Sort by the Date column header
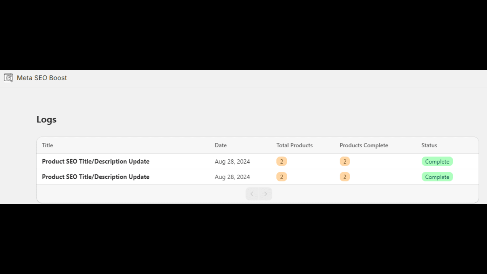Screen dimensions: 487x274 tap(221, 145)
